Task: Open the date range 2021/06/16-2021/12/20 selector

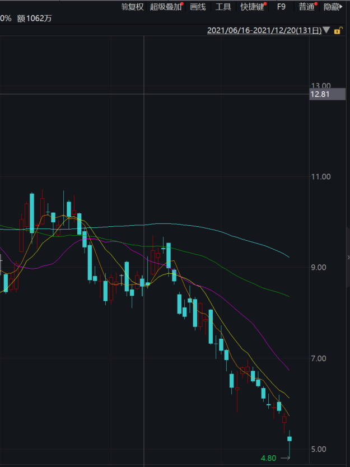Action: pos(264,30)
